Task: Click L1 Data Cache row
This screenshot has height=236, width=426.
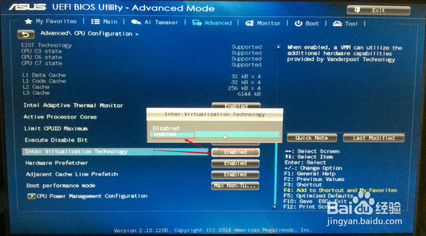Action: pos(141,75)
